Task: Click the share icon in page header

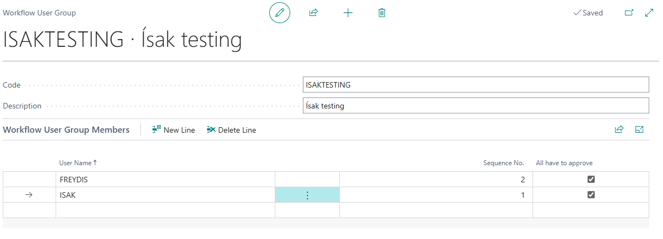Action: [314, 13]
